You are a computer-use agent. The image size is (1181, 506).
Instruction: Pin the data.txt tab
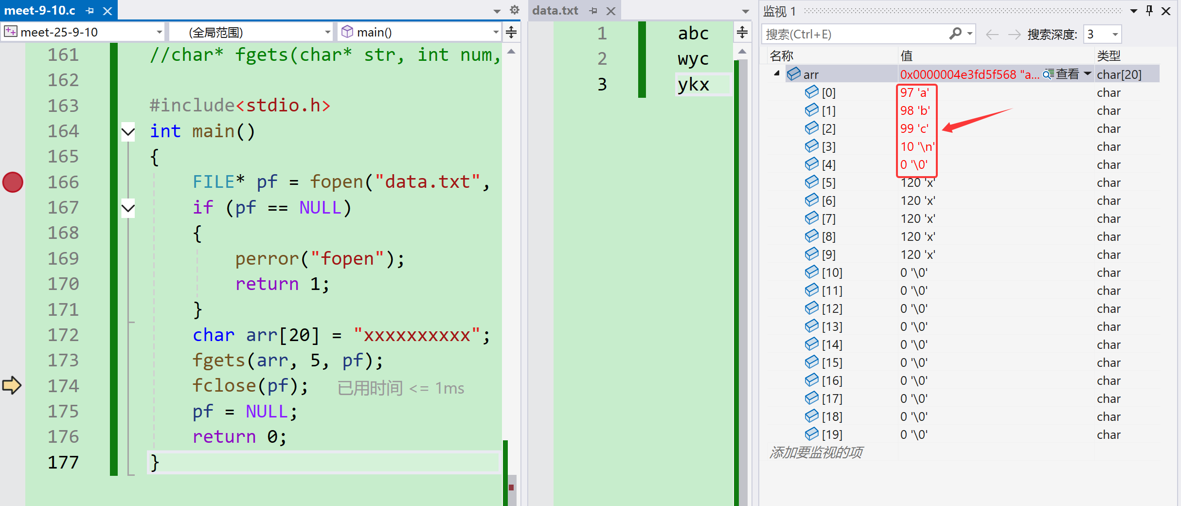(x=593, y=11)
